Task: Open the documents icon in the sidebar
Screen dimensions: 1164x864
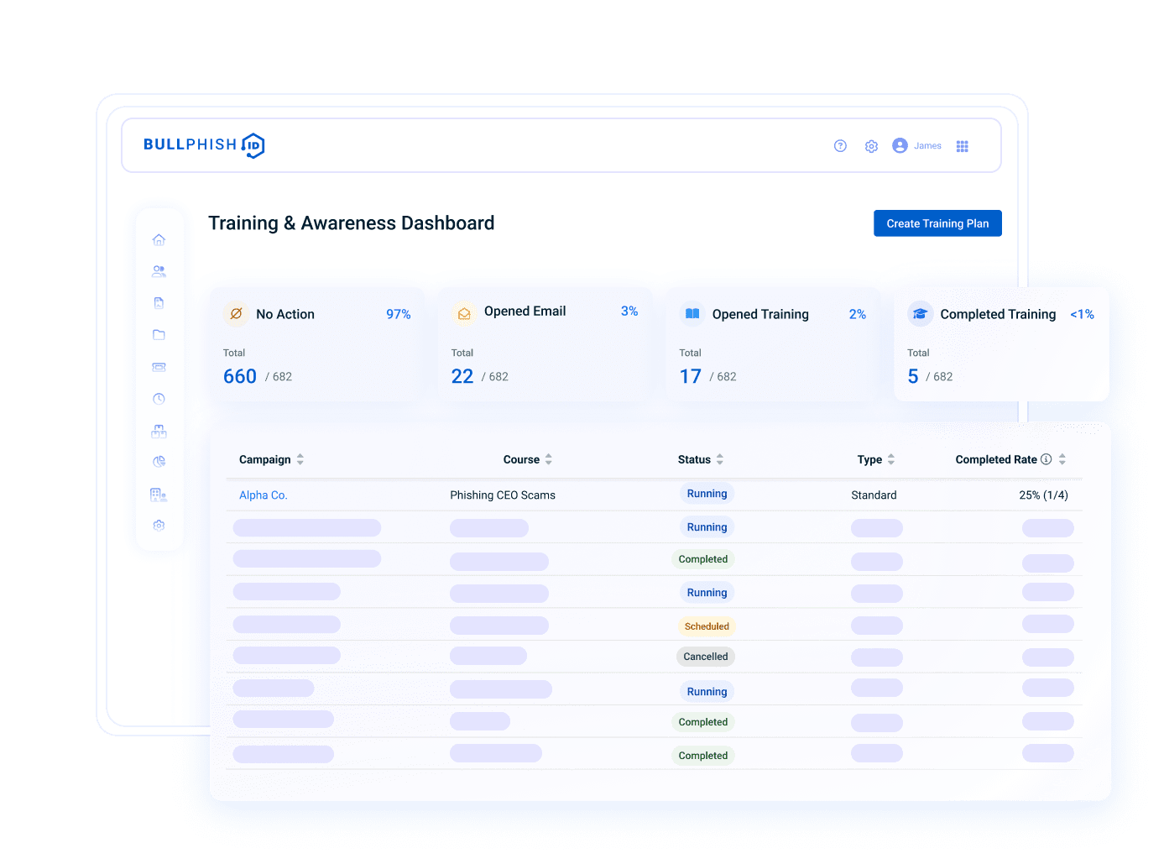Action: click(x=159, y=302)
